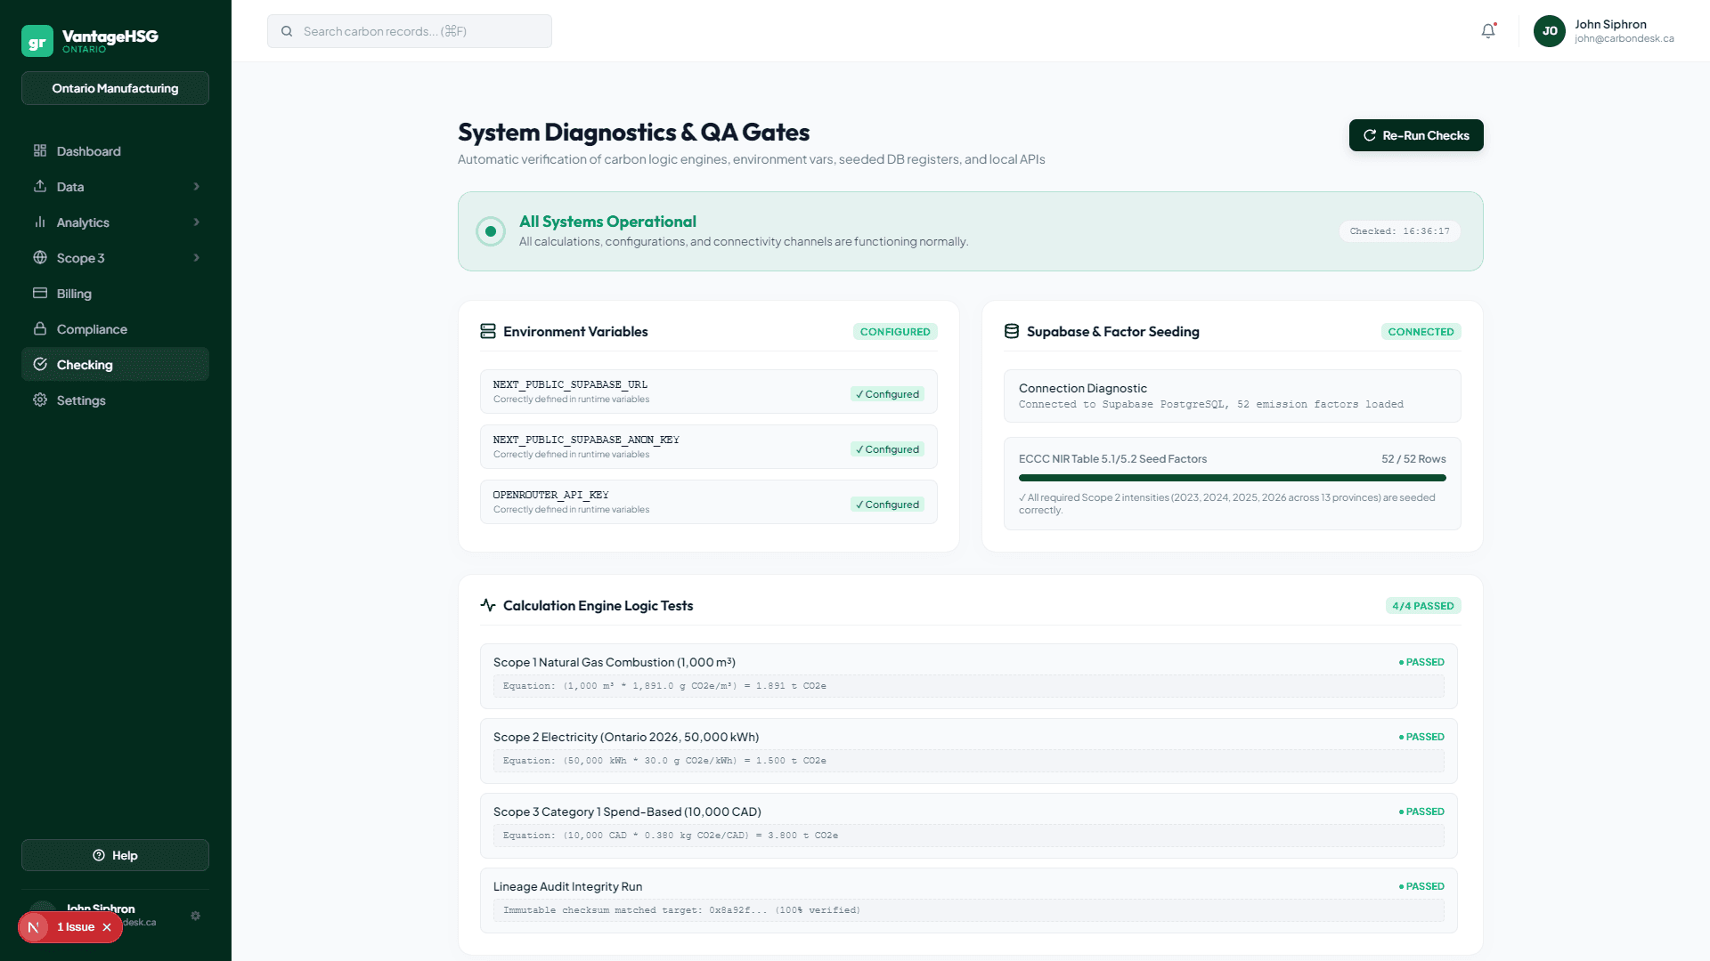
Task: Click Configured tag for NEXT_PUBLIC_SUPABASE_URL
Action: 887,394
